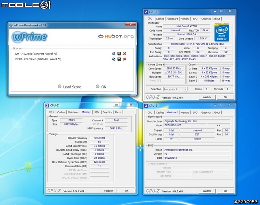Click the Multiplier x 37.0 value
This screenshot has height=205, width=260.
[x=173, y=73]
